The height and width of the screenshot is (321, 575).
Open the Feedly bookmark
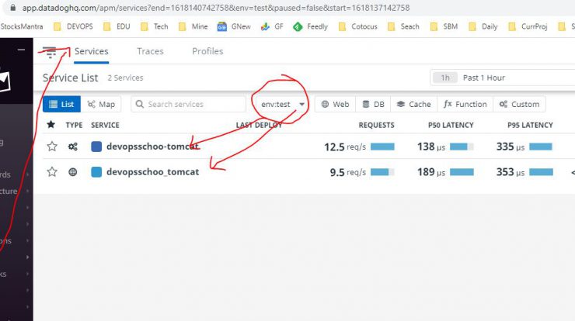(x=310, y=26)
